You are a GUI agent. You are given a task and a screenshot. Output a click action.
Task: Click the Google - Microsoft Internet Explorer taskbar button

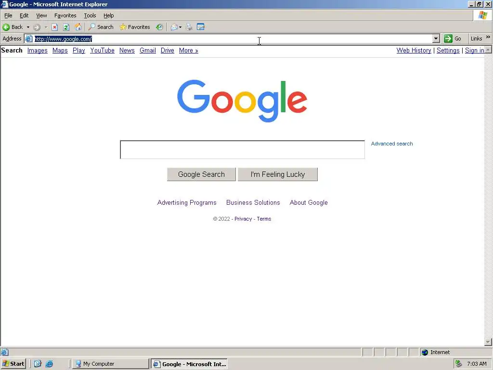[189, 364]
